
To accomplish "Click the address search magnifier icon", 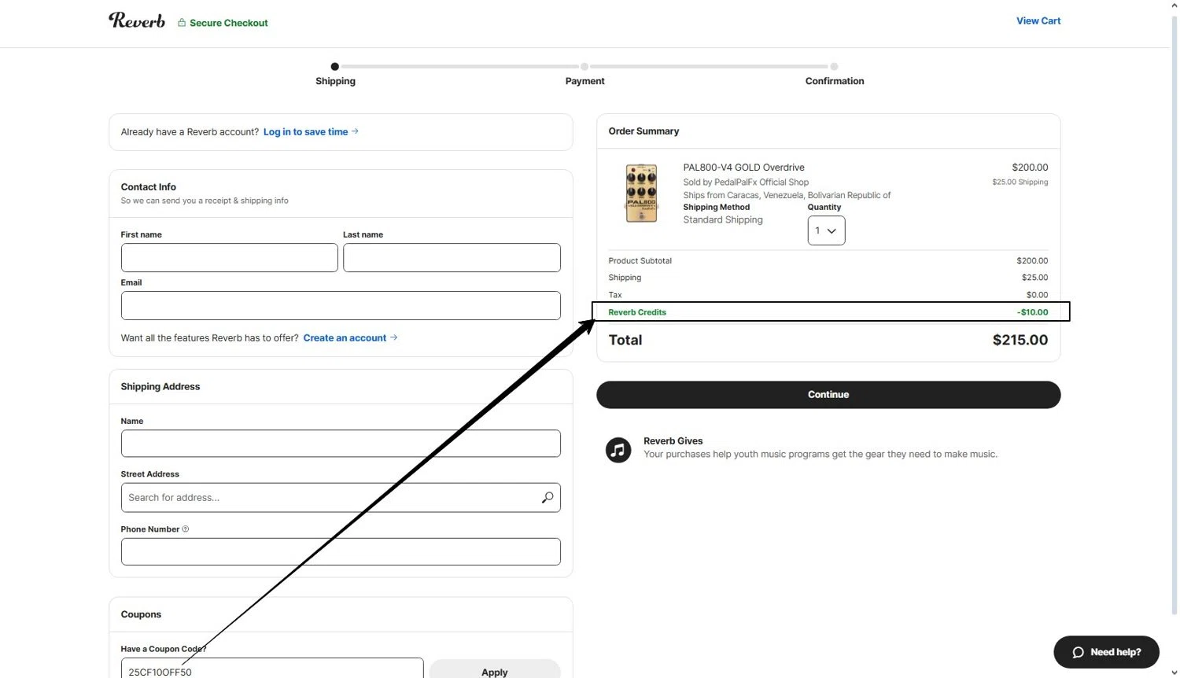I will pos(548,497).
